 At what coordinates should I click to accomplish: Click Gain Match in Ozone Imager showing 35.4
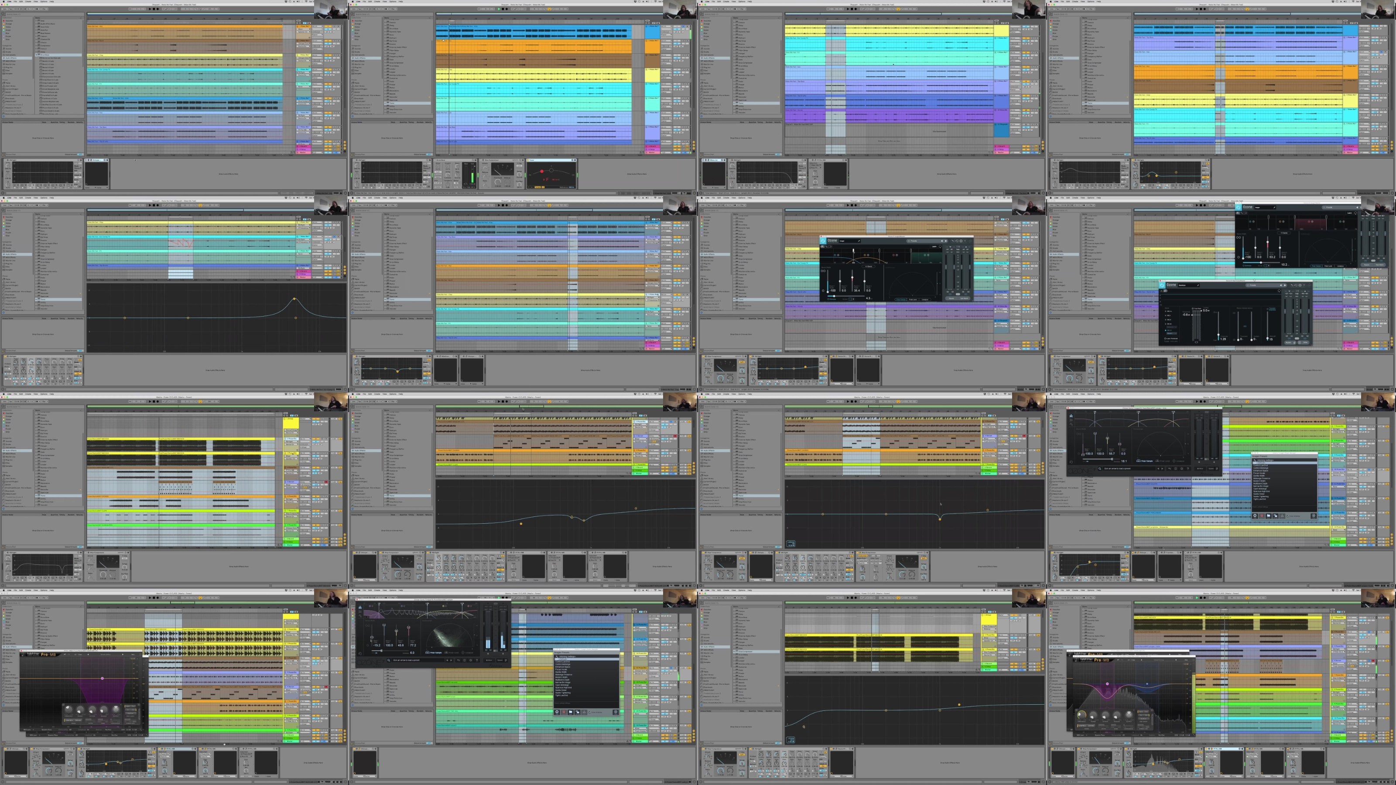point(965,298)
